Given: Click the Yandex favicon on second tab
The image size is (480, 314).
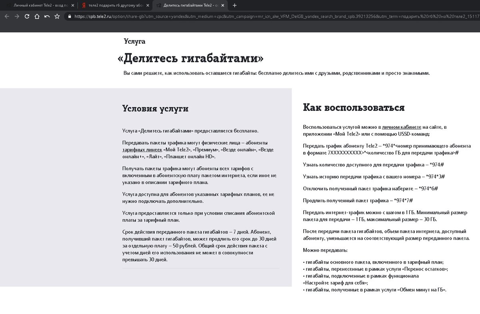Looking at the screenshot, I should 84,5.
